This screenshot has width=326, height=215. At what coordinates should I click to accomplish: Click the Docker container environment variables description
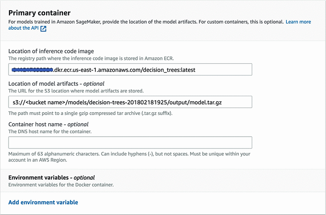[x=61, y=185]
